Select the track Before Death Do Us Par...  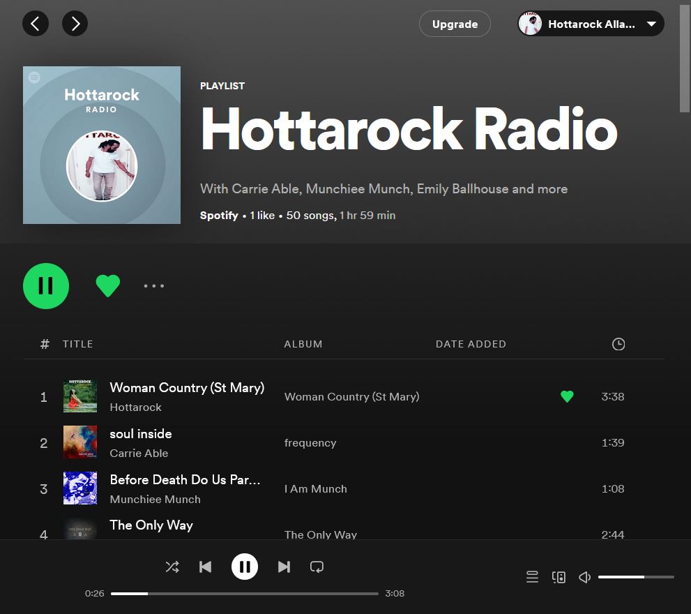185,479
